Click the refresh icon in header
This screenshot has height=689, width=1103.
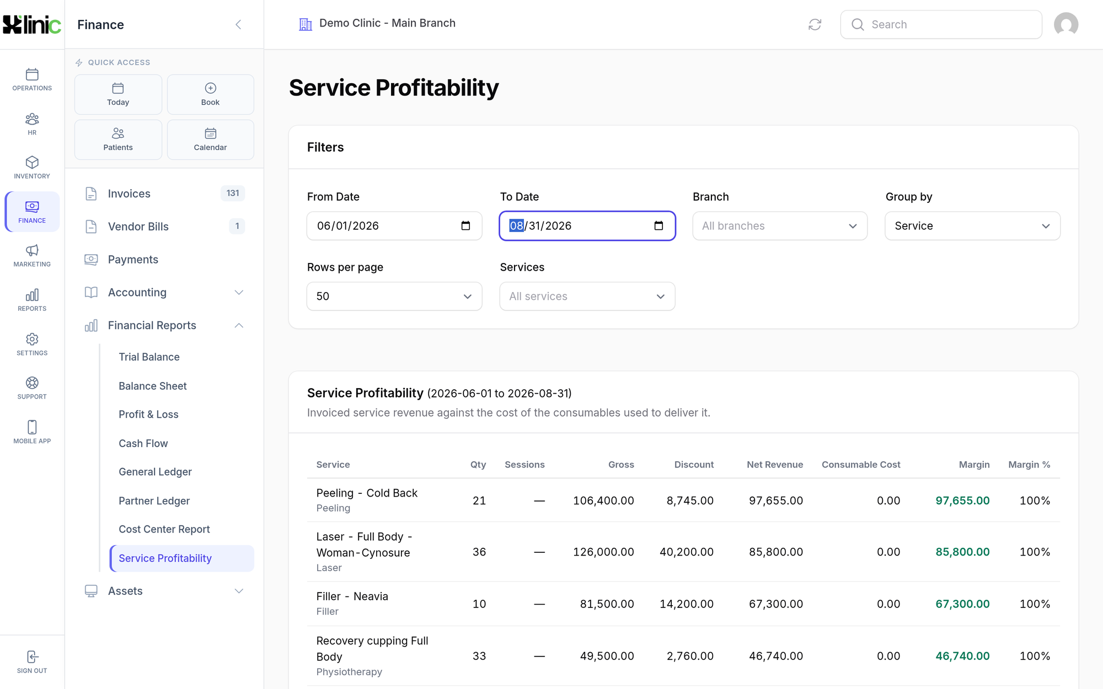tap(815, 24)
